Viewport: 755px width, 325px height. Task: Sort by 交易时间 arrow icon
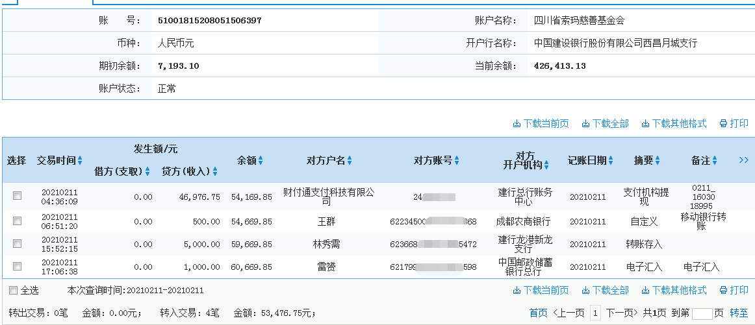80,161
